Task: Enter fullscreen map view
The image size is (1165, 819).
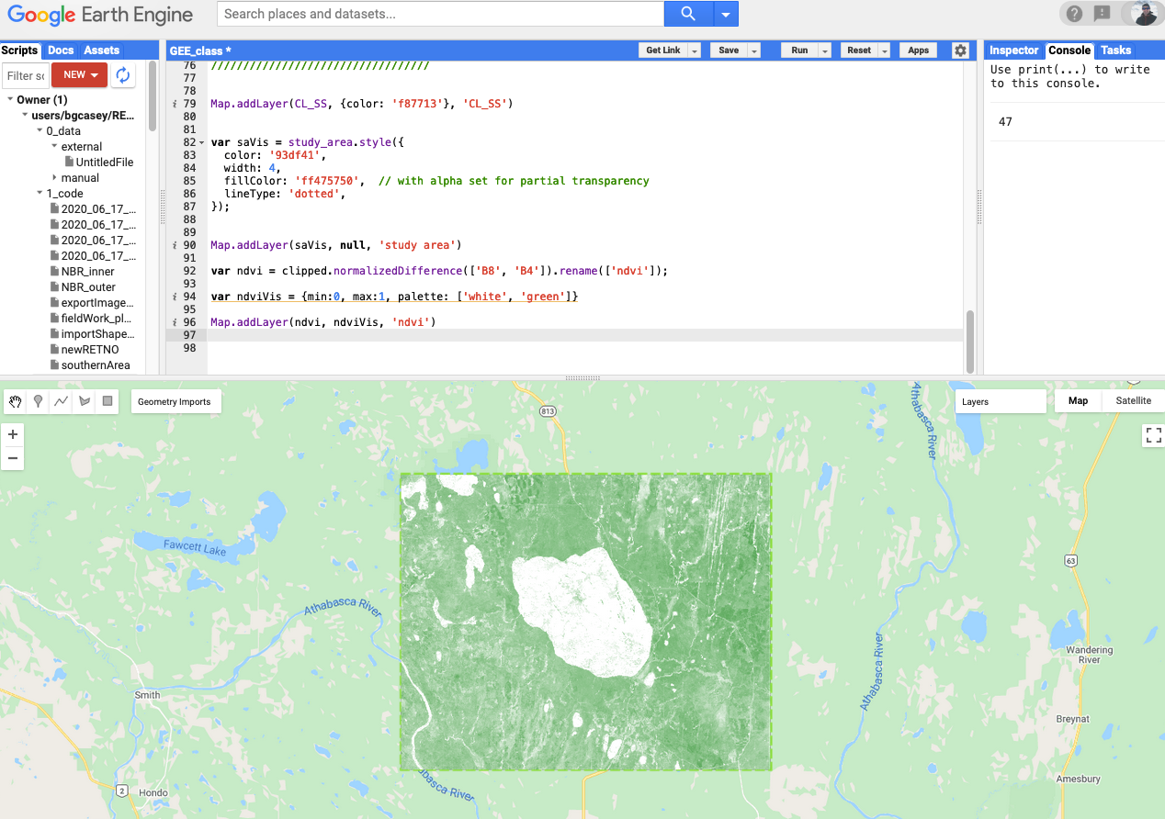Action: click(1153, 435)
